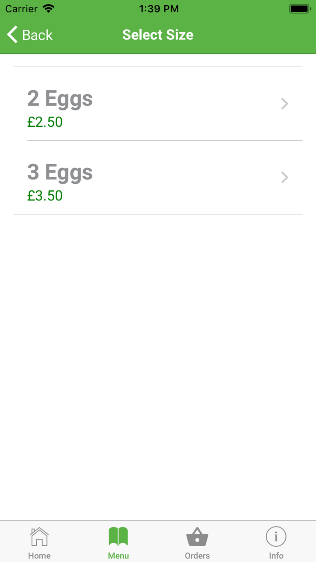The width and height of the screenshot is (316, 562).
Task: Switch to the Menu tab label
Action: tap(118, 555)
